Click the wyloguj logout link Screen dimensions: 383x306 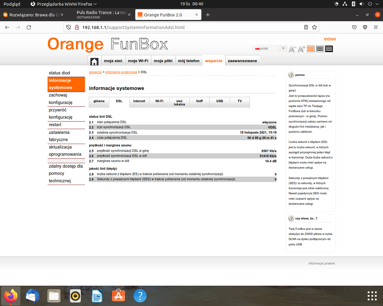330,39
